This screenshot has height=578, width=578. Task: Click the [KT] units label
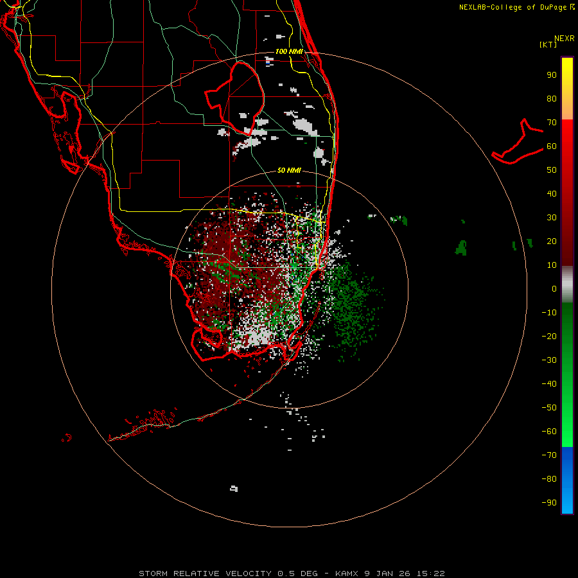coord(548,44)
